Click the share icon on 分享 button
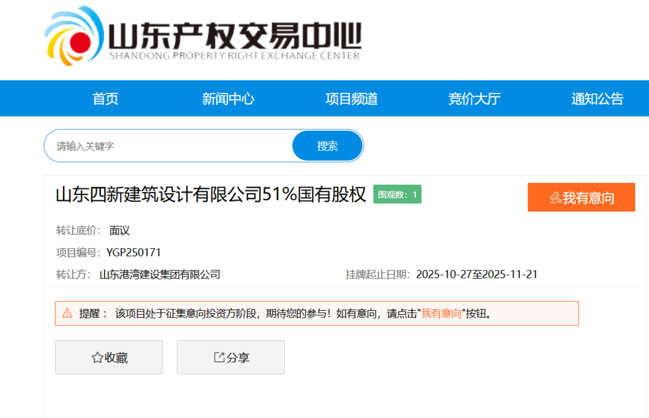Image resolution: width=649 pixels, height=418 pixels. (x=219, y=357)
